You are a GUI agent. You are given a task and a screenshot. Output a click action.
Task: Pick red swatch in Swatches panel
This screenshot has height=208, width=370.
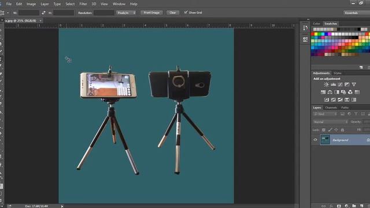[x=313, y=34]
